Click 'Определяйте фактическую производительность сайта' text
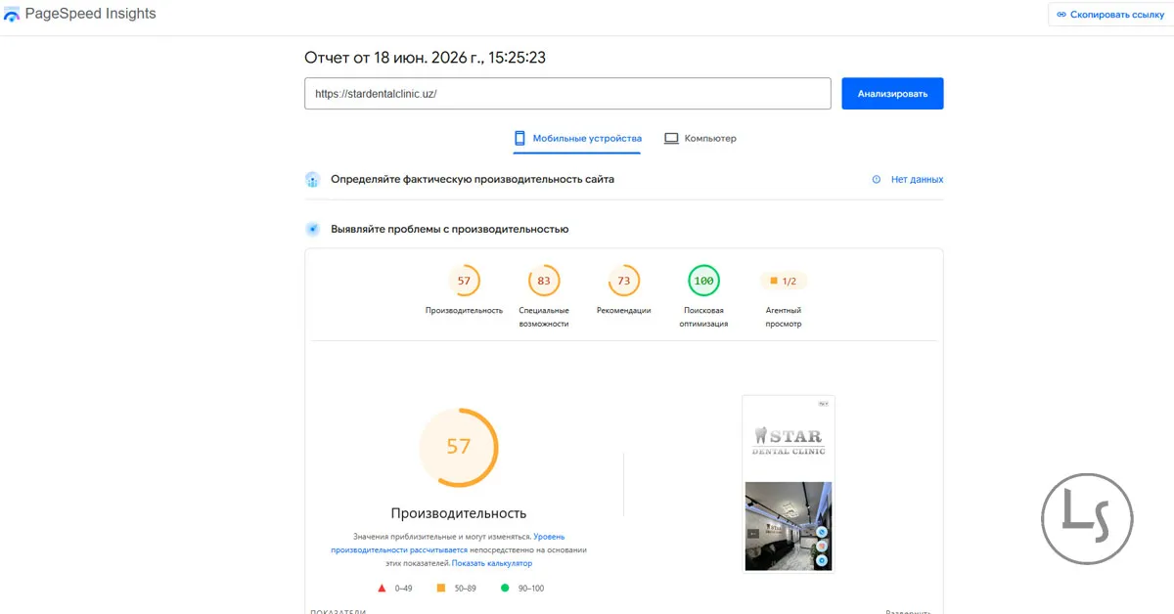This screenshot has width=1174, height=614. (473, 180)
